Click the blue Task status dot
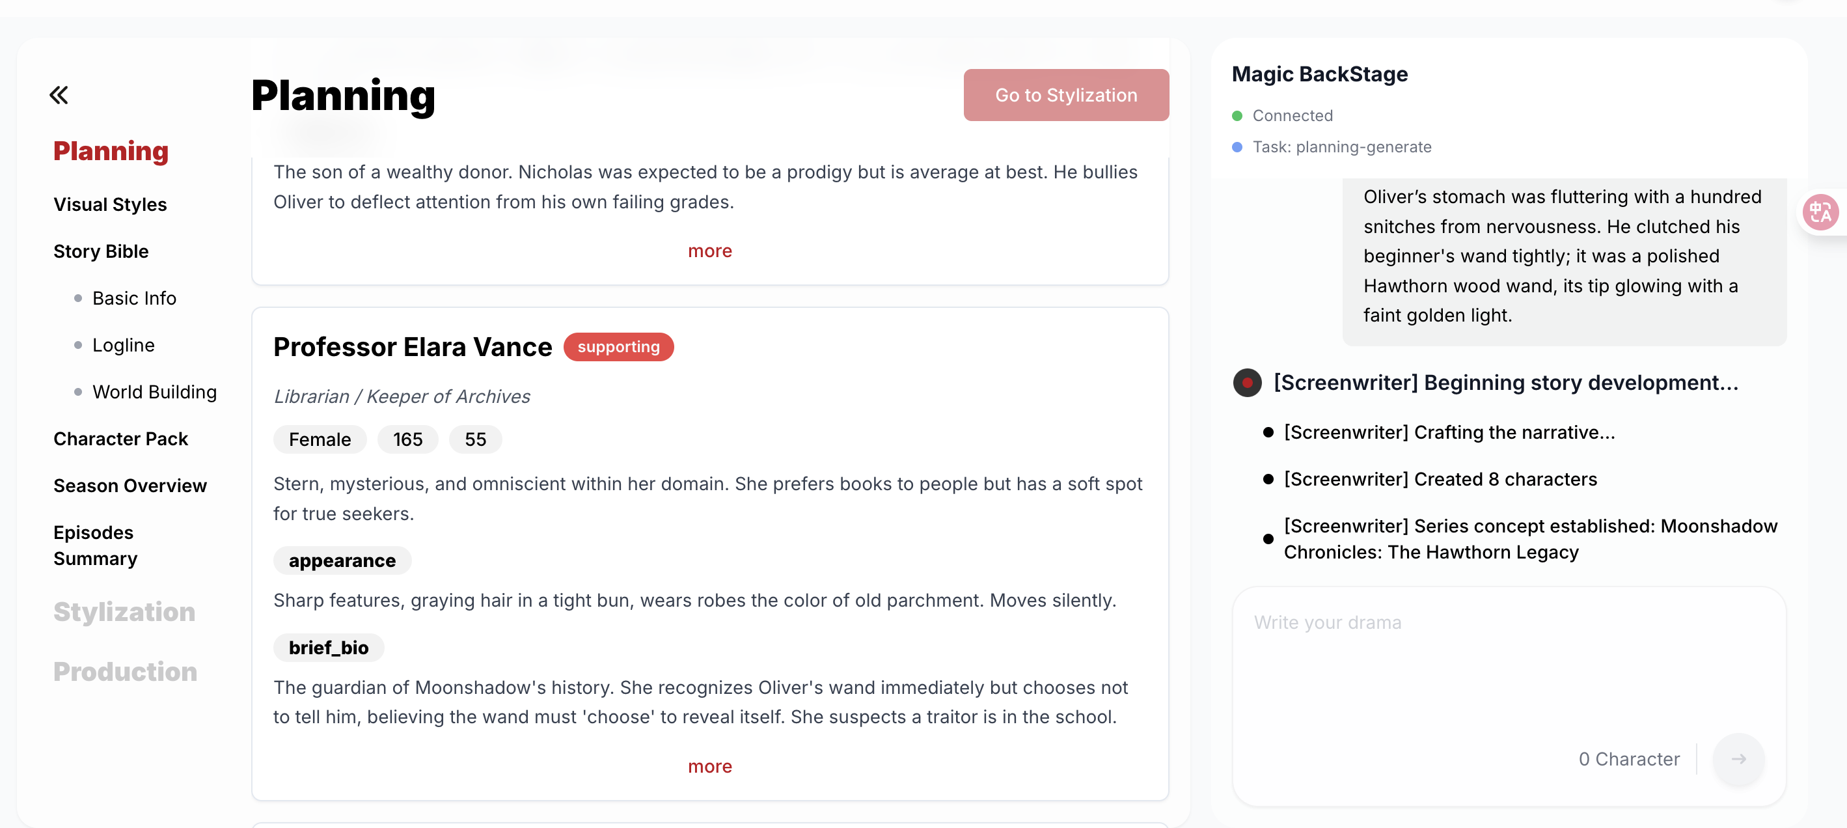The width and height of the screenshot is (1847, 828). (1237, 148)
